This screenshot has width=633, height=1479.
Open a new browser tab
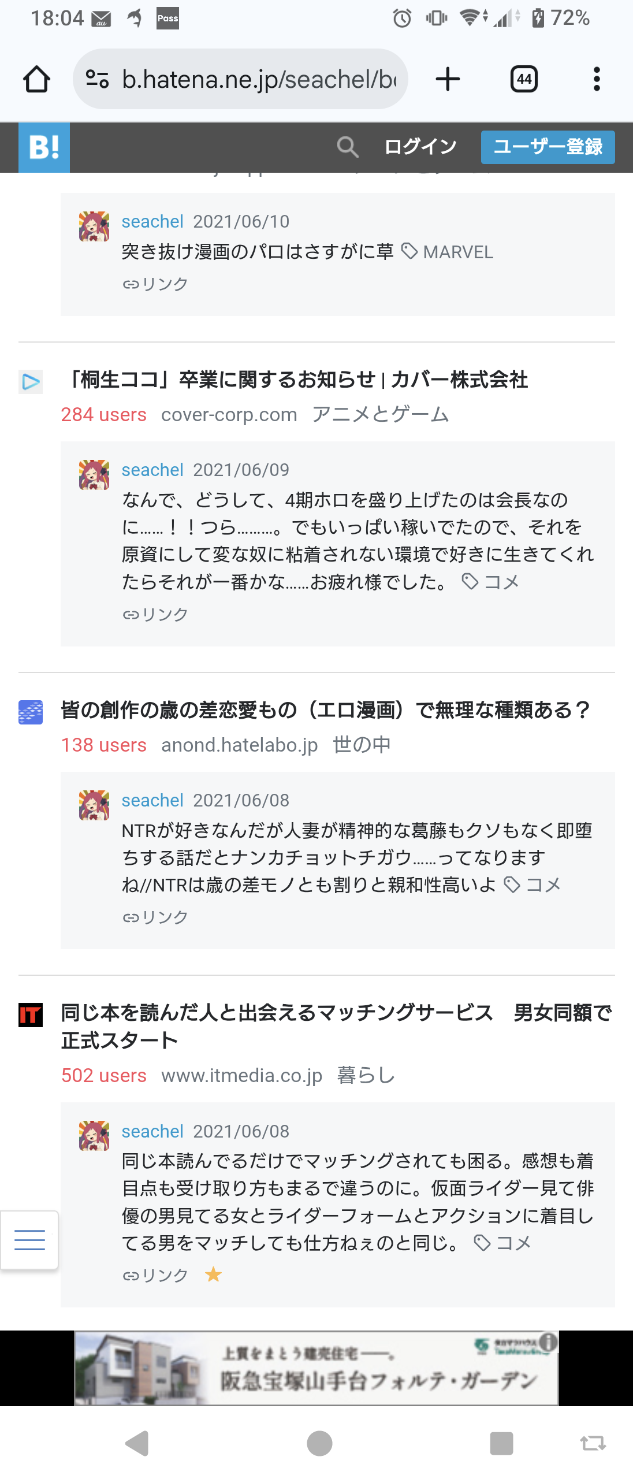448,79
